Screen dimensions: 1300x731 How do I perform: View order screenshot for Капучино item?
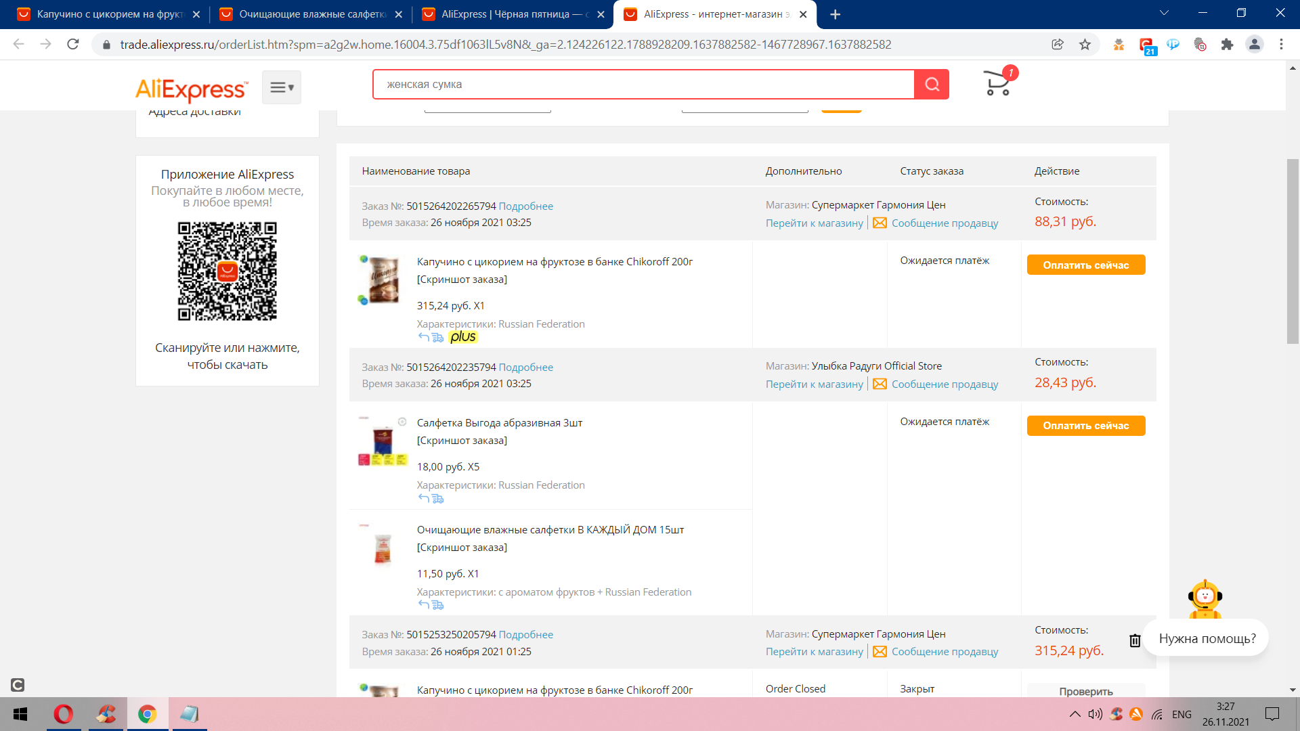462,280
